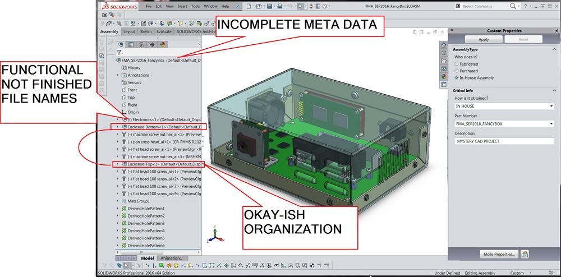The image size is (561, 277).
Task: Collapse the Critical Info section
Action: (555, 91)
